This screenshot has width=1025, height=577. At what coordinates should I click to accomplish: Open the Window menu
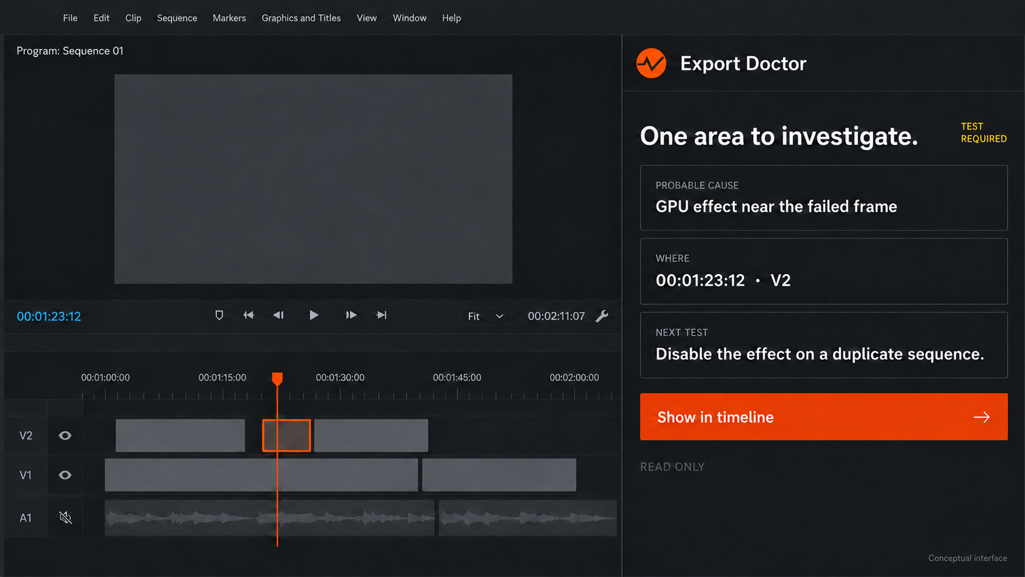[410, 18]
